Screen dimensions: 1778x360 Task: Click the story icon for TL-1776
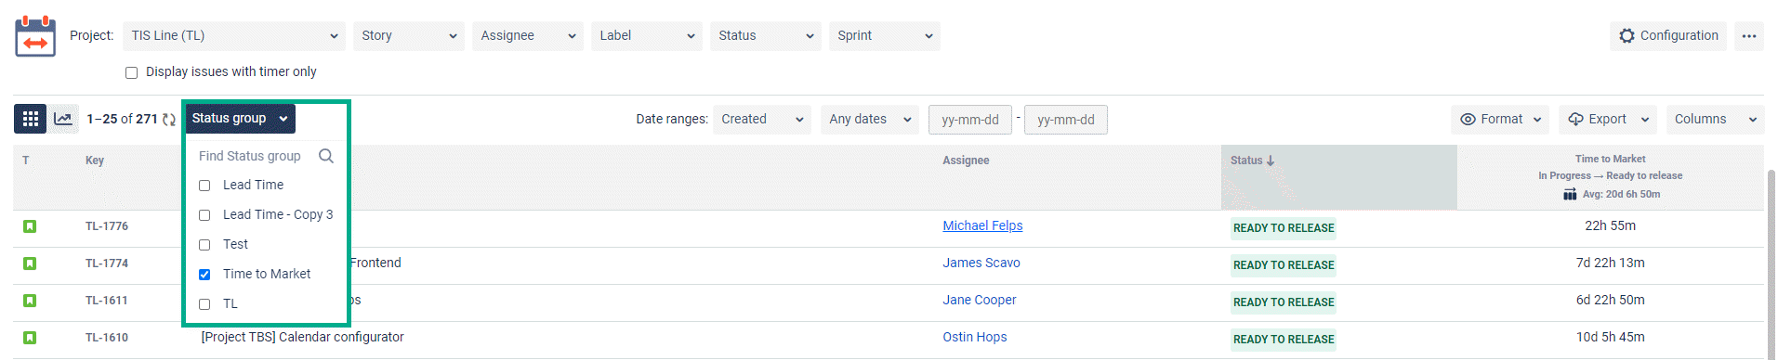point(30,226)
